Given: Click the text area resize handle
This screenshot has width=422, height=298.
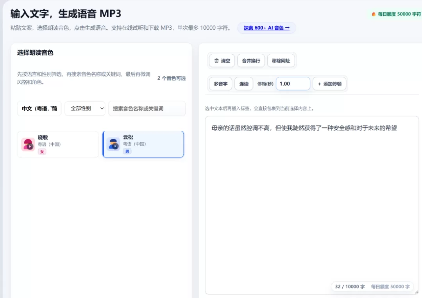Looking at the screenshot, I should pyautogui.click(x=417, y=292).
